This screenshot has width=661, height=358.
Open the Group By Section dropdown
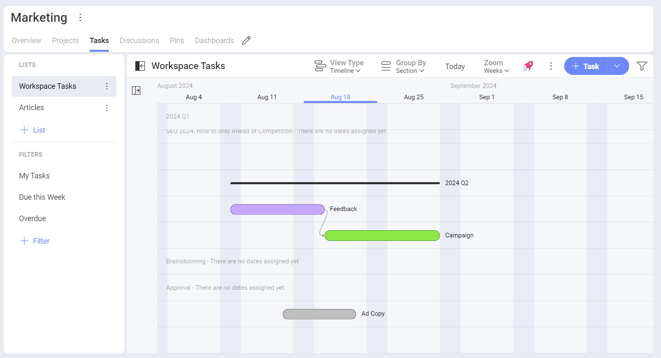(x=410, y=71)
